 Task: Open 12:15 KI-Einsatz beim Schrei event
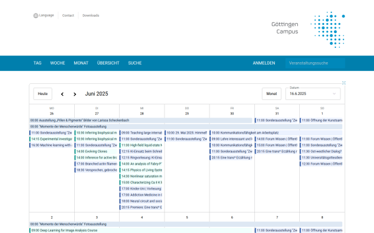point(141,151)
